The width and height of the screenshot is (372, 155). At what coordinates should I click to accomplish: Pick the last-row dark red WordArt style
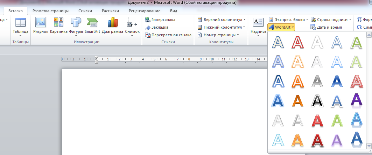point(317,140)
